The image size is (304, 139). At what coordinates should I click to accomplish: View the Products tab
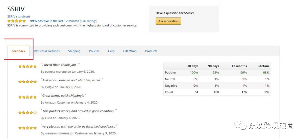click(x=151, y=51)
